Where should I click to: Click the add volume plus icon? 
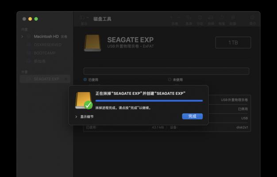(x=171, y=18)
